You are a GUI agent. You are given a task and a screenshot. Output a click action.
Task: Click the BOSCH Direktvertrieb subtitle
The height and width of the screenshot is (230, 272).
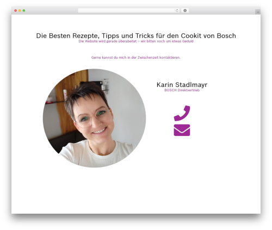click(182, 90)
